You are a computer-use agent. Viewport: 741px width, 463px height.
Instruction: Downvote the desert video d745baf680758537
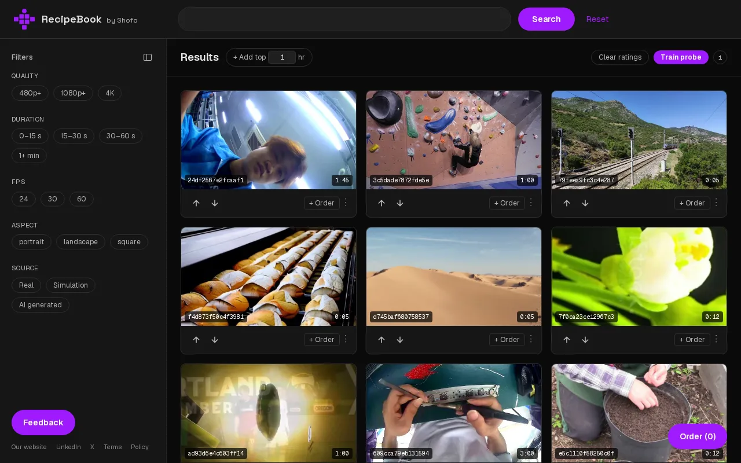pyautogui.click(x=400, y=340)
